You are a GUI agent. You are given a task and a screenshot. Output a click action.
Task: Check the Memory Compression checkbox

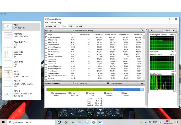(46, 56)
